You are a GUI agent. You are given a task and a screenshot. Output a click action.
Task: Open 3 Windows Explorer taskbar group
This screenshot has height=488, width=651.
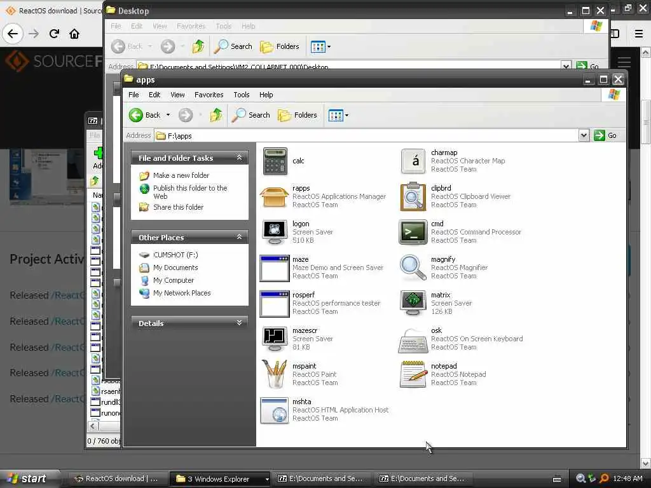[219, 479]
